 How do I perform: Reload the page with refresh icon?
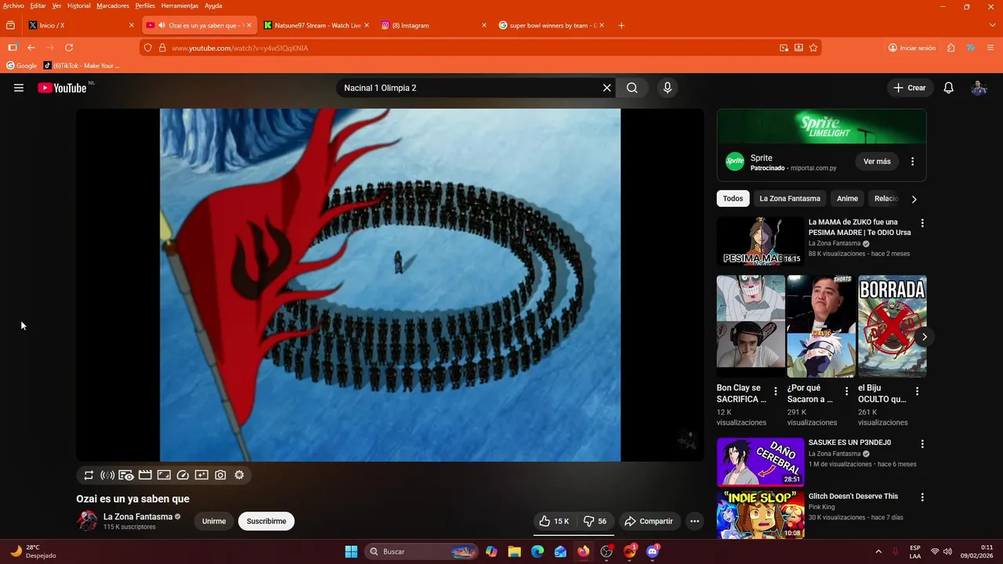pos(69,48)
